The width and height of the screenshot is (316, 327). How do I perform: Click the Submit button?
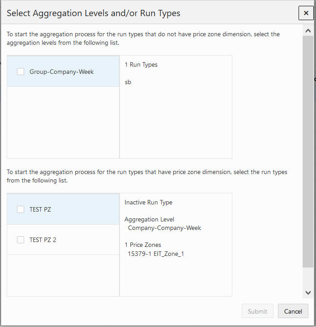click(257, 311)
